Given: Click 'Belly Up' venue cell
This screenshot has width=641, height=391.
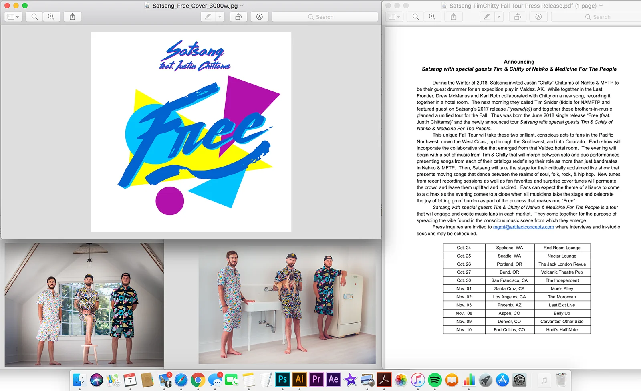Looking at the screenshot, I should tap(562, 313).
